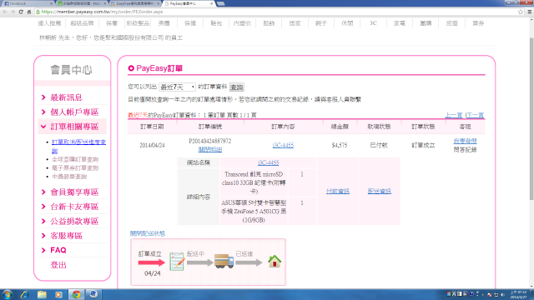
Task: Open the 親子 category menu
Action: pyautogui.click(x=320, y=23)
